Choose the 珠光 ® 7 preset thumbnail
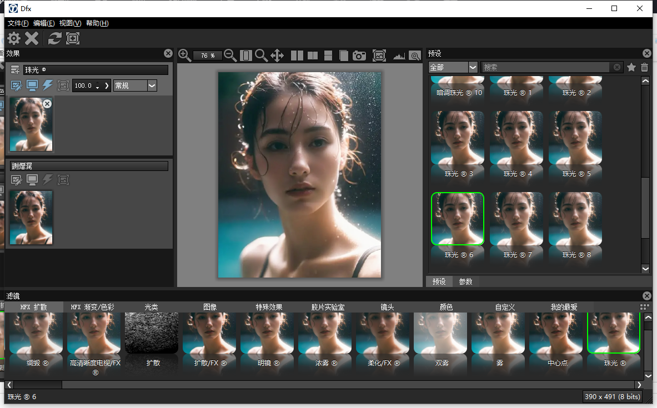Screen dimensions: 657x408 click(x=516, y=219)
